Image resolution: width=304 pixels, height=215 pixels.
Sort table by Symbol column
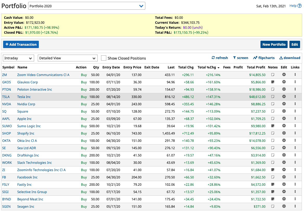[8, 67]
